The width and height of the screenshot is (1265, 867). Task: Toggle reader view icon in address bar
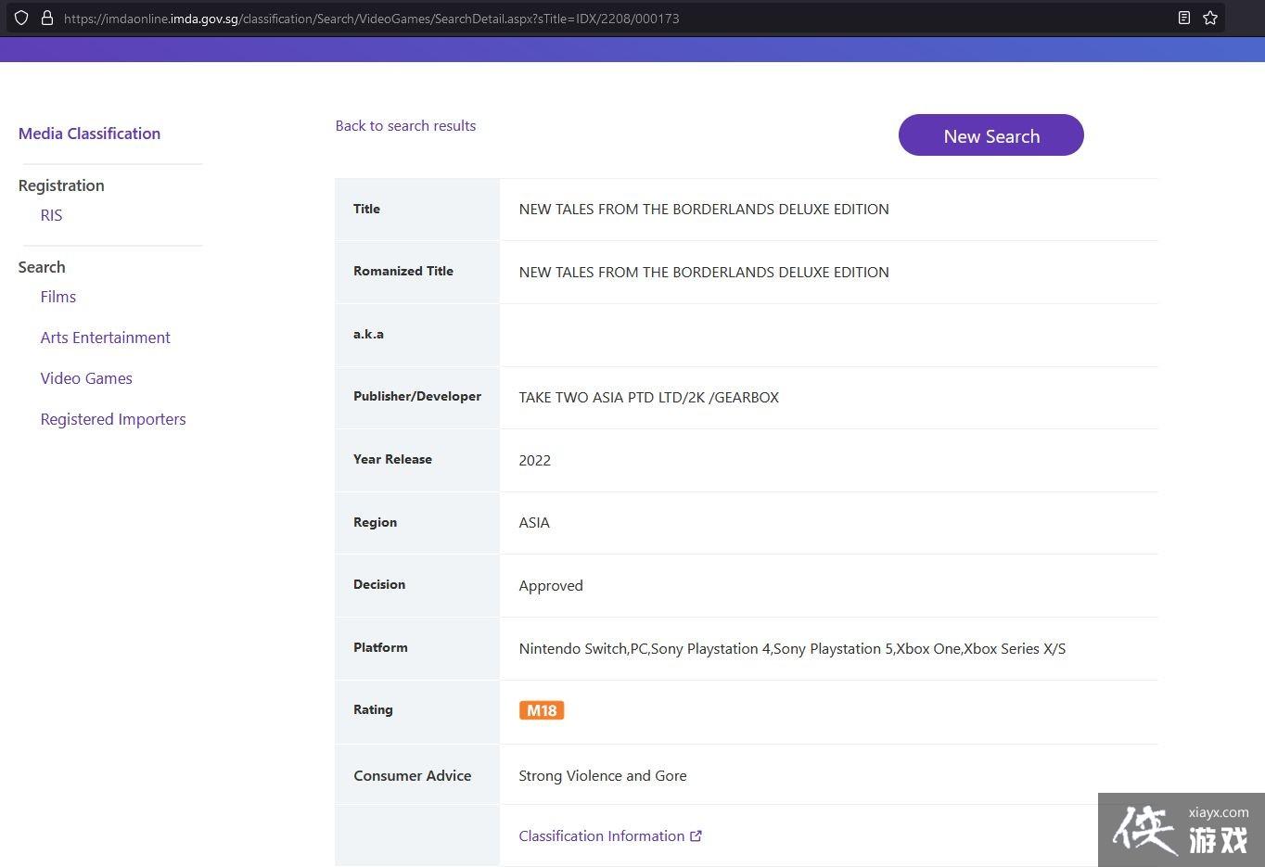[x=1184, y=18]
